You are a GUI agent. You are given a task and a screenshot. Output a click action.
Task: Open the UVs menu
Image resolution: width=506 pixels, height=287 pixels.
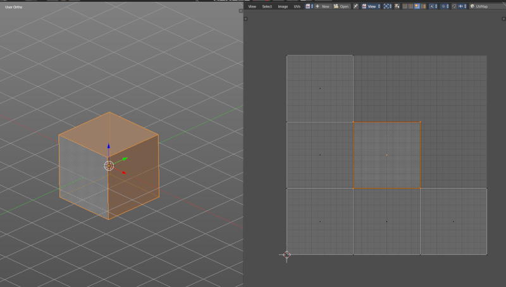[297, 6]
